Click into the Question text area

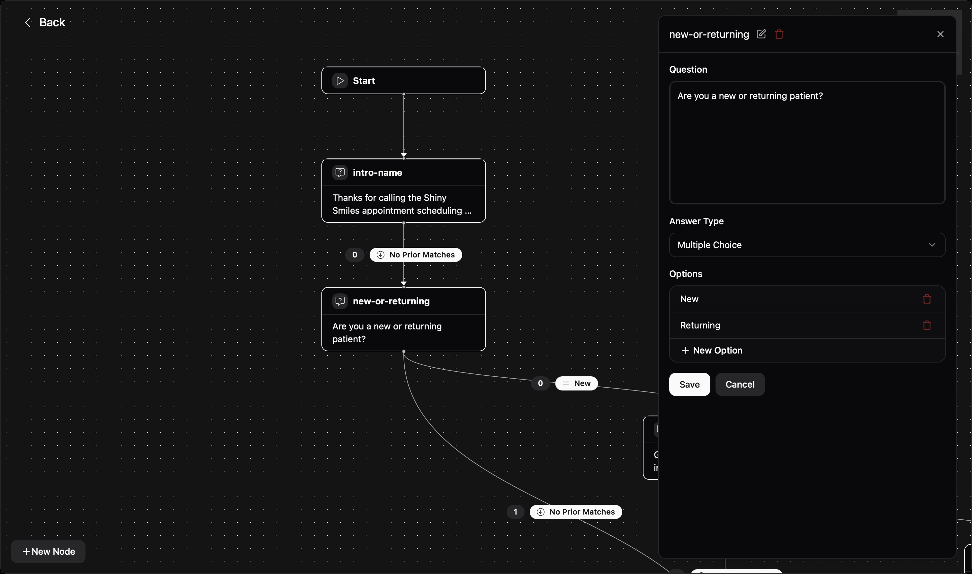click(x=807, y=143)
